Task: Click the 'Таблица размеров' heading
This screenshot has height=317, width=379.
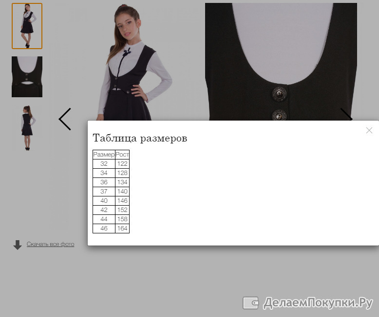Action: tap(140, 138)
